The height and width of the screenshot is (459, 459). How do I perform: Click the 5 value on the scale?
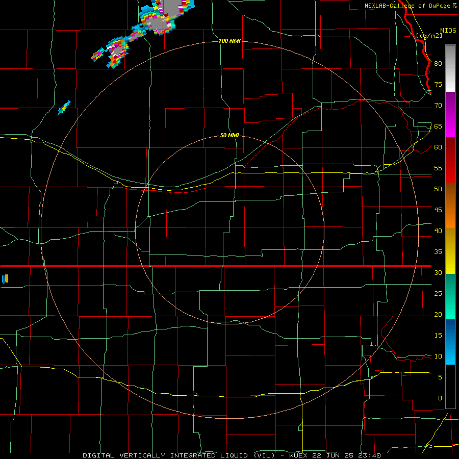coord(440,377)
